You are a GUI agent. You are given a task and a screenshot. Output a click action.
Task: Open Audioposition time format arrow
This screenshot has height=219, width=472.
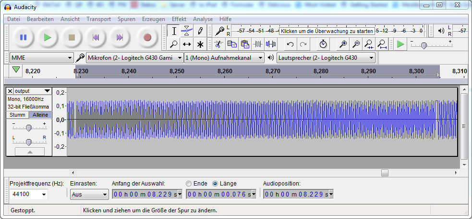[x=331, y=195]
